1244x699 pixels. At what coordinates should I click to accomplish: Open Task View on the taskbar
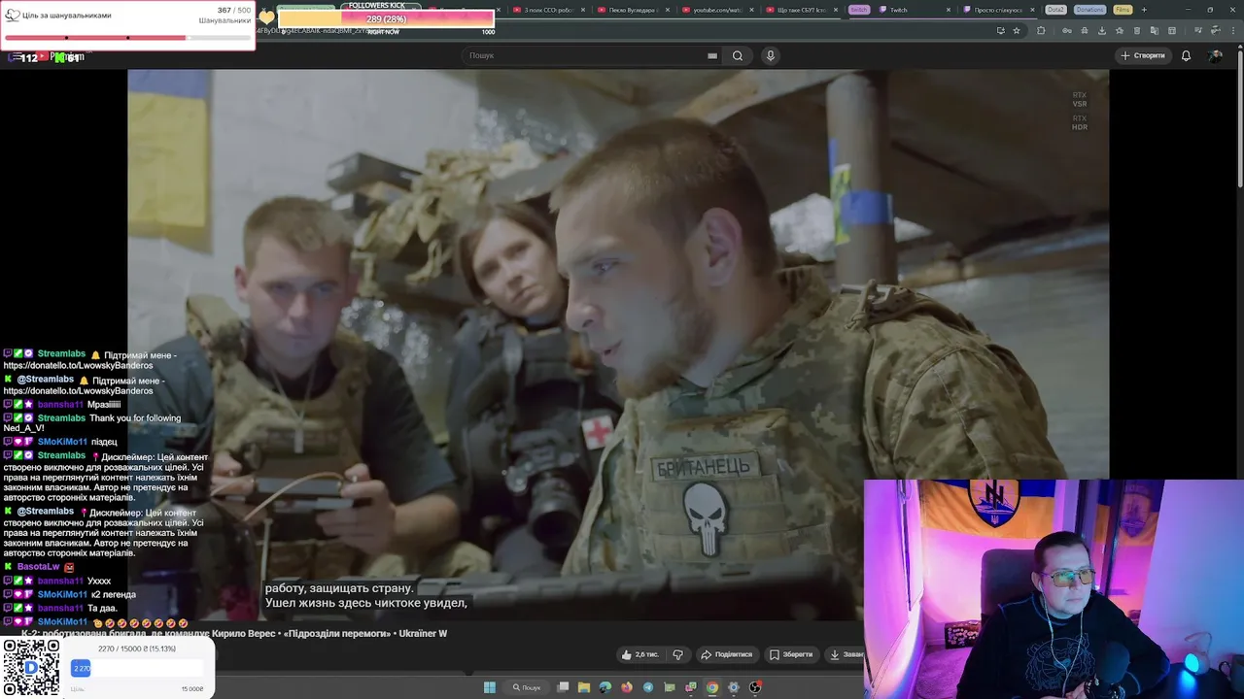pyautogui.click(x=563, y=687)
